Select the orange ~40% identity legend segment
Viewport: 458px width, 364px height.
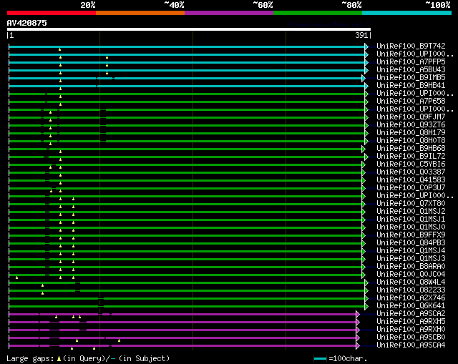pyautogui.click(x=140, y=13)
